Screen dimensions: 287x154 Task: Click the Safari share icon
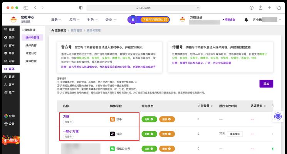pyautogui.click(x=260, y=7)
